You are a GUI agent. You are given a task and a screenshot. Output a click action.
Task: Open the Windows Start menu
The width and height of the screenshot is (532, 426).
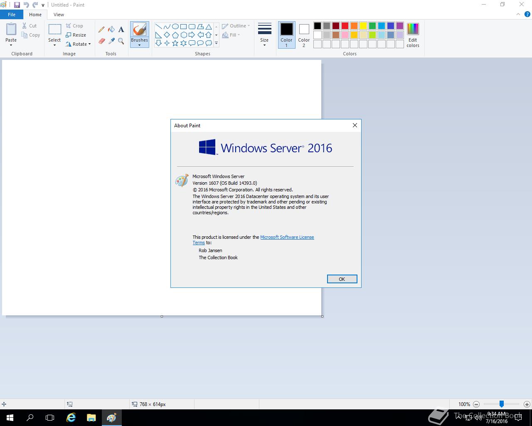point(10,418)
